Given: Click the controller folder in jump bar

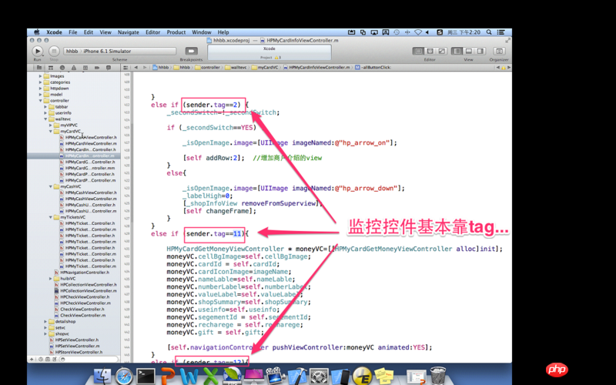Looking at the screenshot, I should 208,68.
